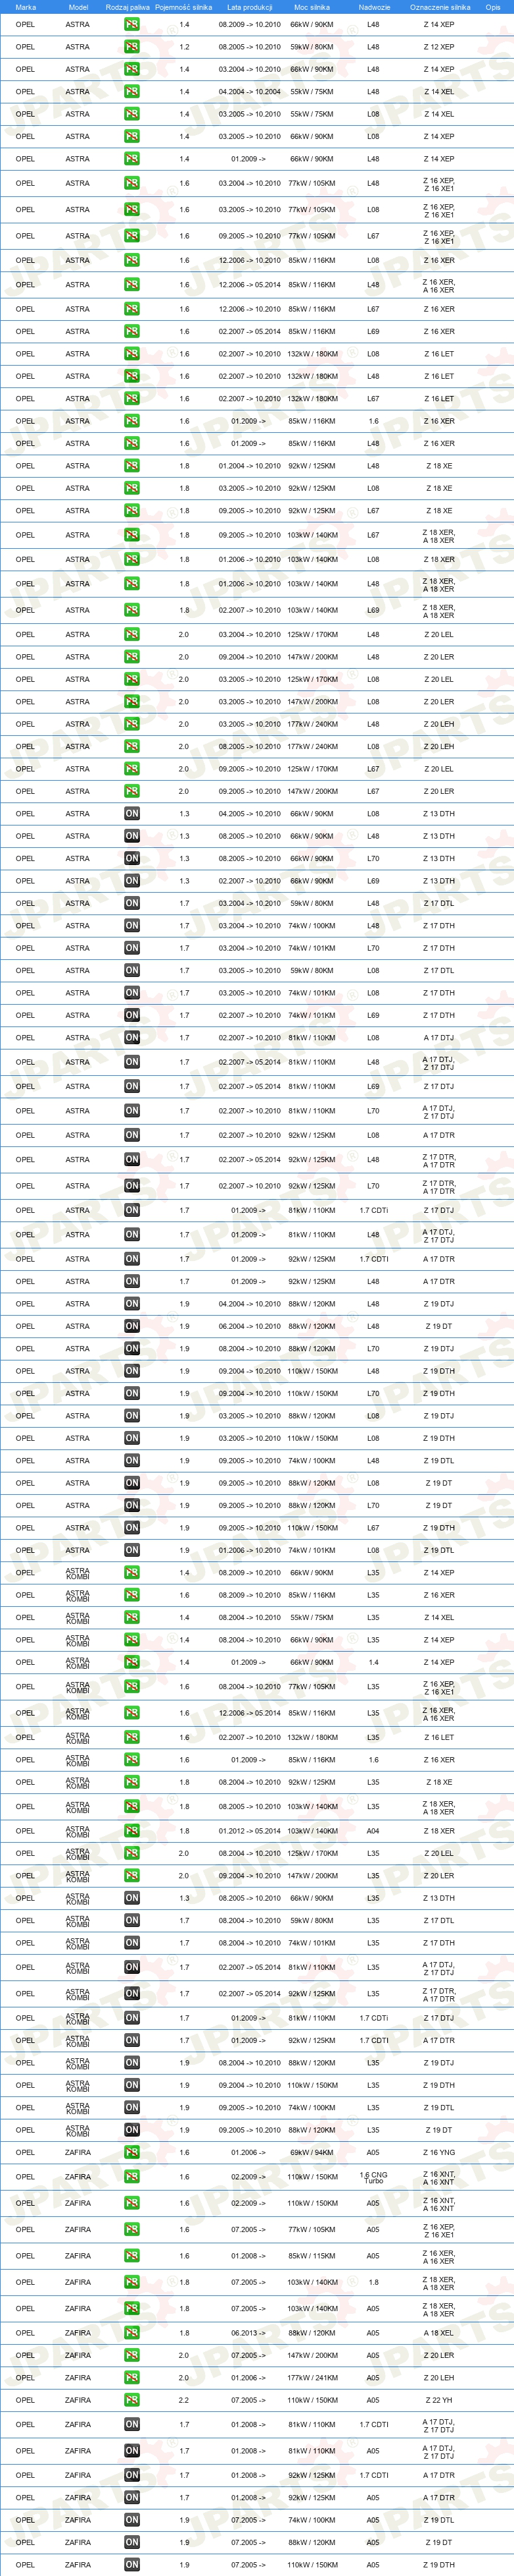Click the Lata produkcji column header
Screen dimensions: 514x2576
(x=250, y=7)
